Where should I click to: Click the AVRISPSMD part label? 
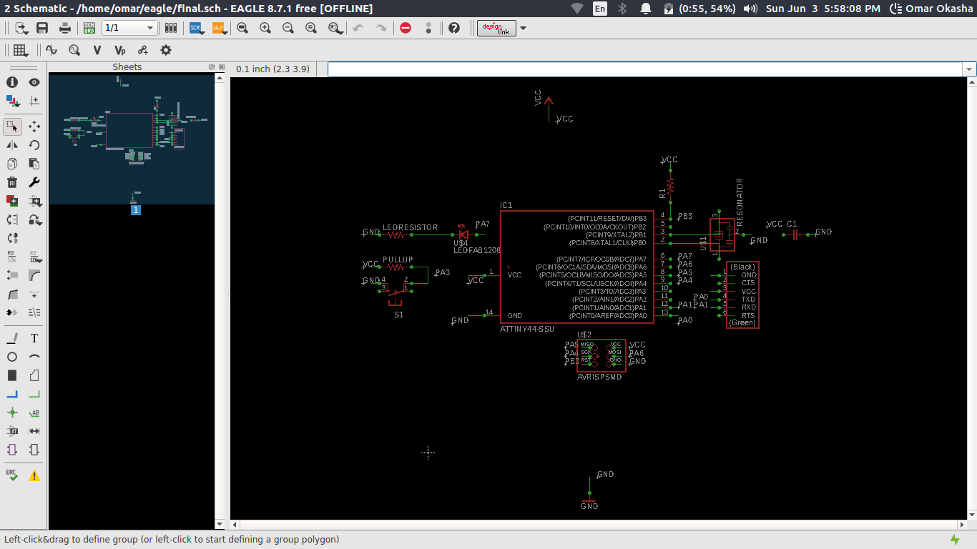pos(599,377)
